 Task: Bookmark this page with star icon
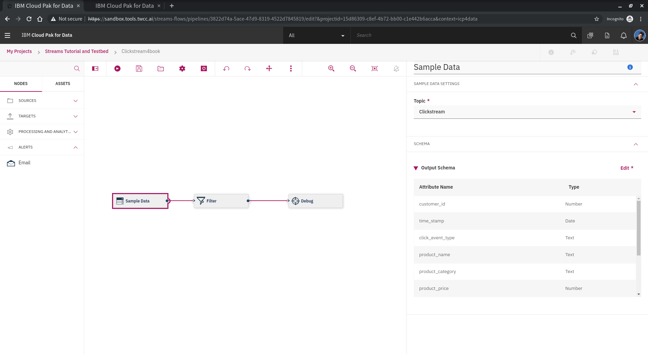point(597,19)
